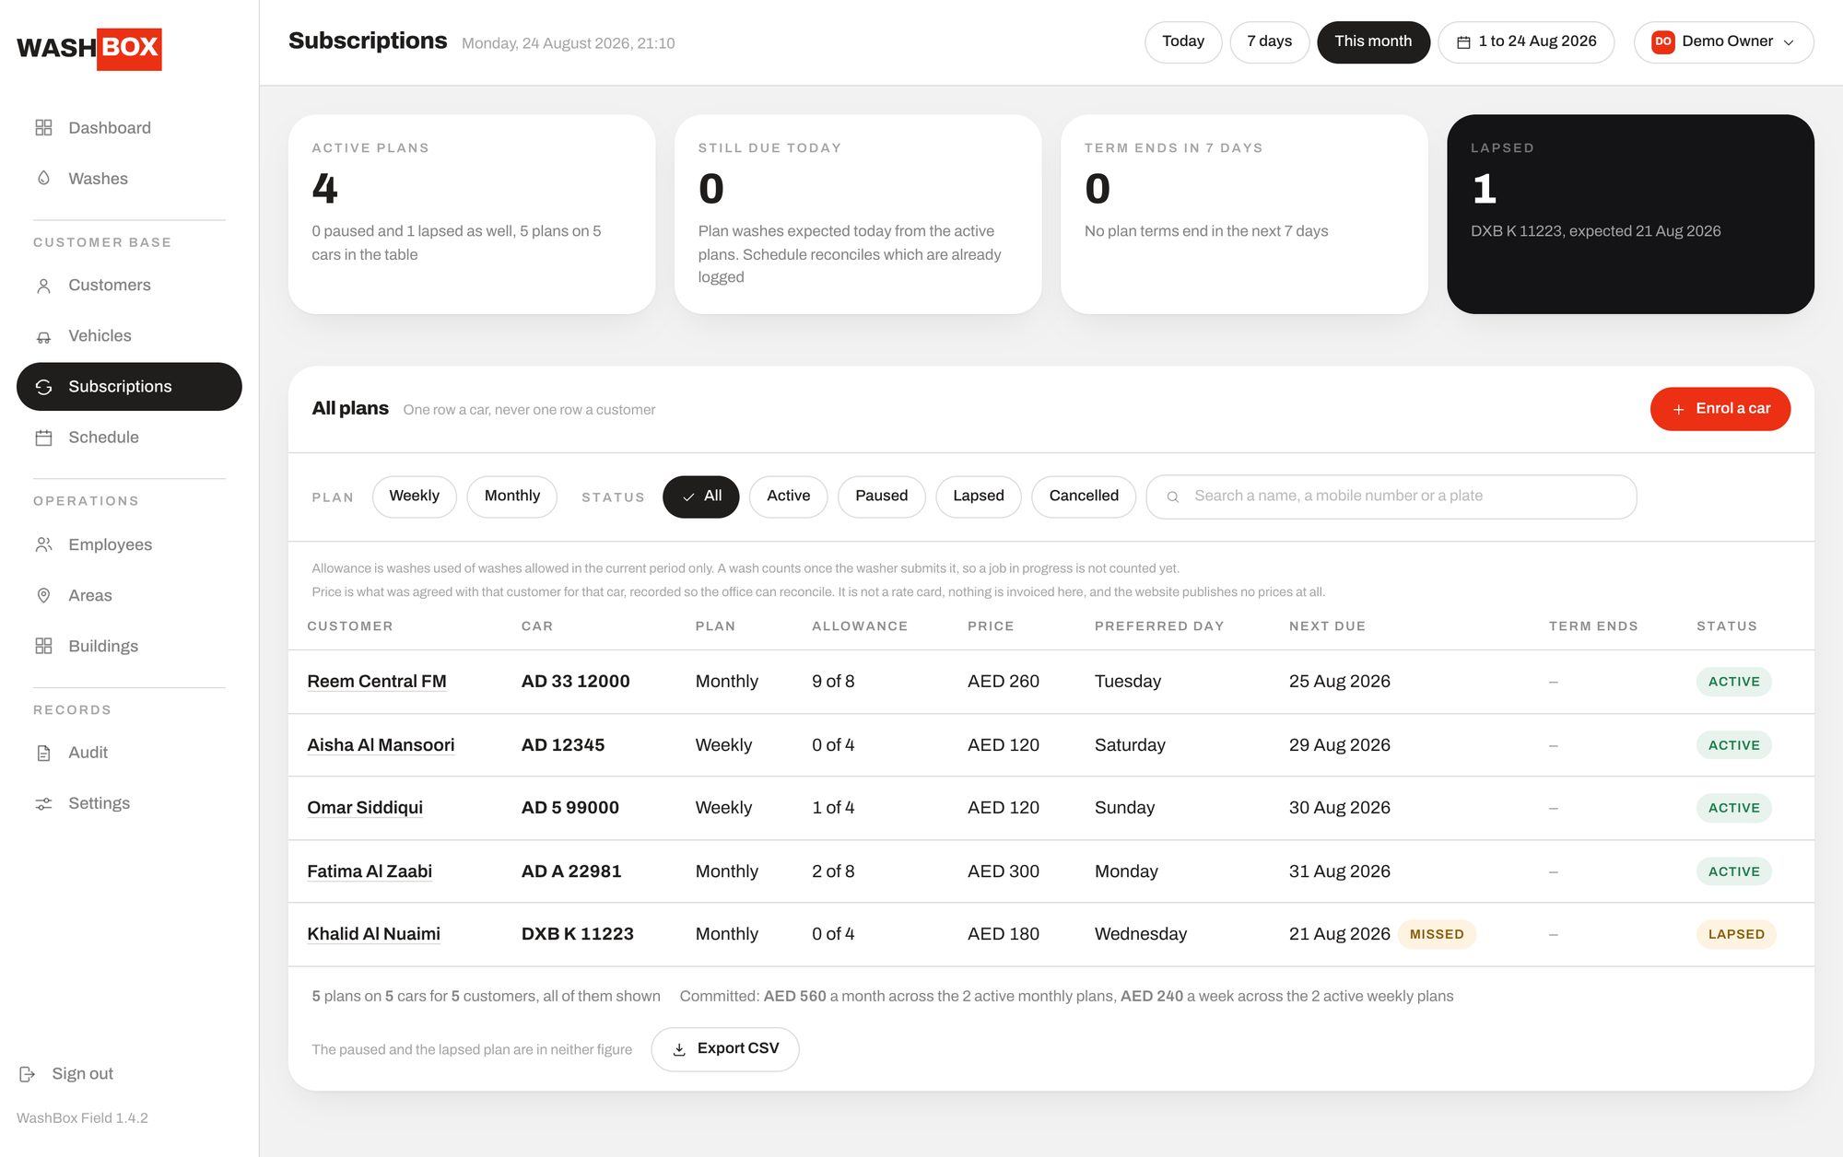Viewport: 1843px width, 1157px height.
Task: Click the WashBox logo
Action: click(89, 49)
